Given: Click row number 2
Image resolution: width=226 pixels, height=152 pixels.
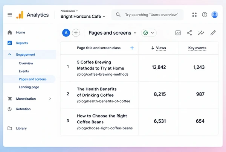Looking at the screenshot, I should point(68,94).
